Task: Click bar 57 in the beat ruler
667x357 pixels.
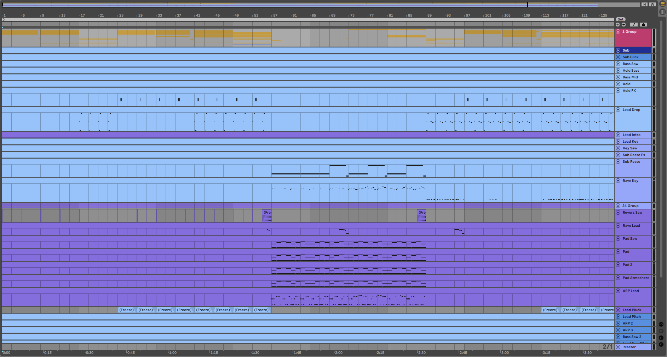Action: click(275, 16)
